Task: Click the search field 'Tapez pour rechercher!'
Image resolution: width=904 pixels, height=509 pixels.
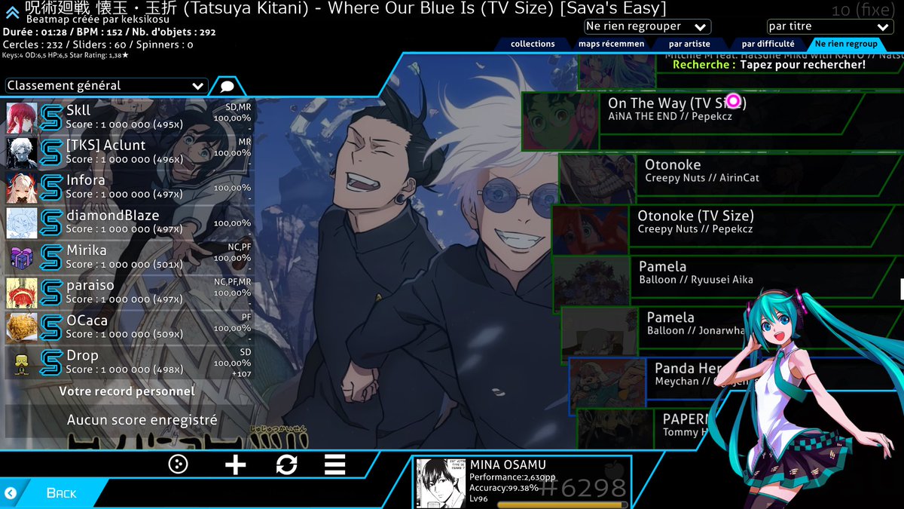Action: pyautogui.click(x=803, y=65)
